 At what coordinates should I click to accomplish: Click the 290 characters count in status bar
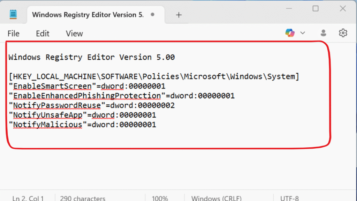83,199
